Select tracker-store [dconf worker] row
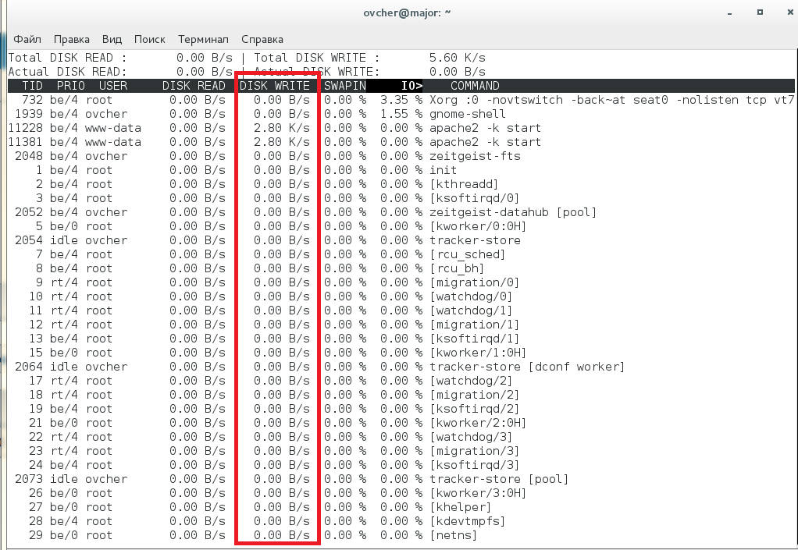 click(401, 367)
